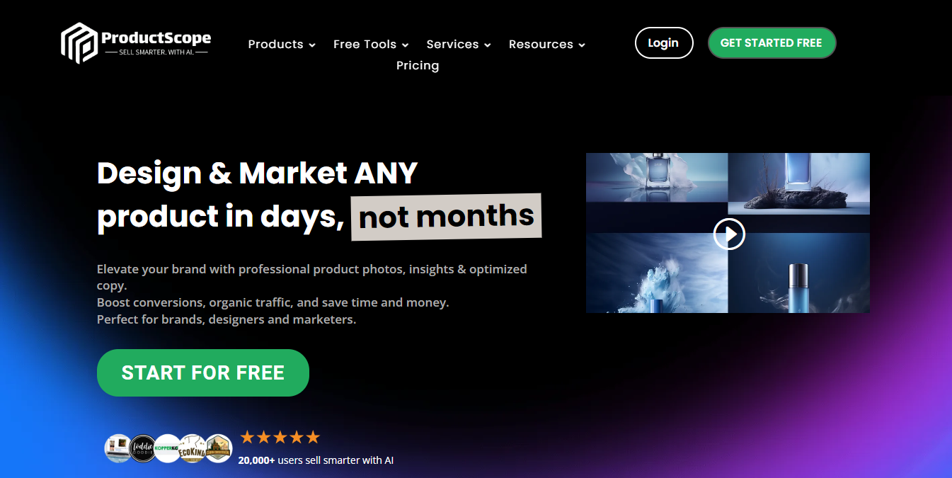Click the cabin badge brand avatar
The width and height of the screenshot is (952, 478).
point(218,448)
